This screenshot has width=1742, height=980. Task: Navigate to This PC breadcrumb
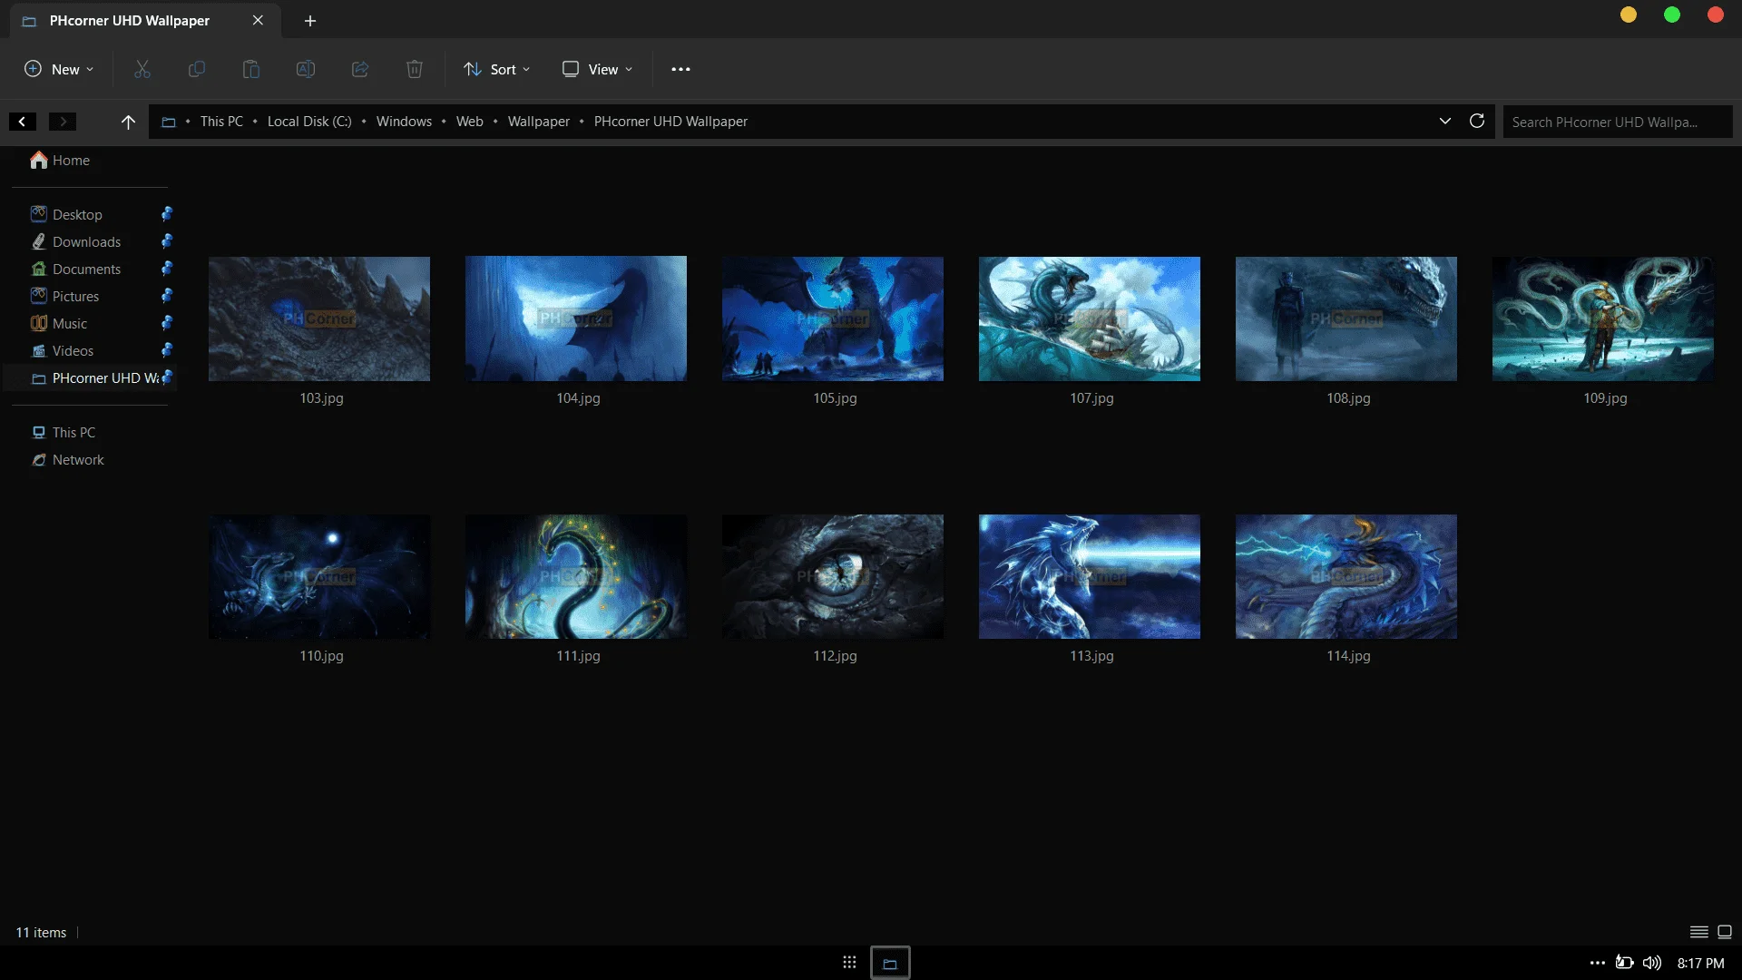tap(221, 122)
